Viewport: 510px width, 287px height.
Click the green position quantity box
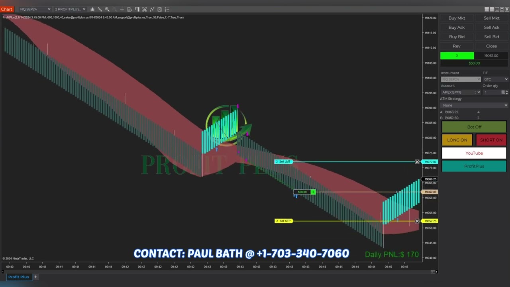click(x=457, y=56)
